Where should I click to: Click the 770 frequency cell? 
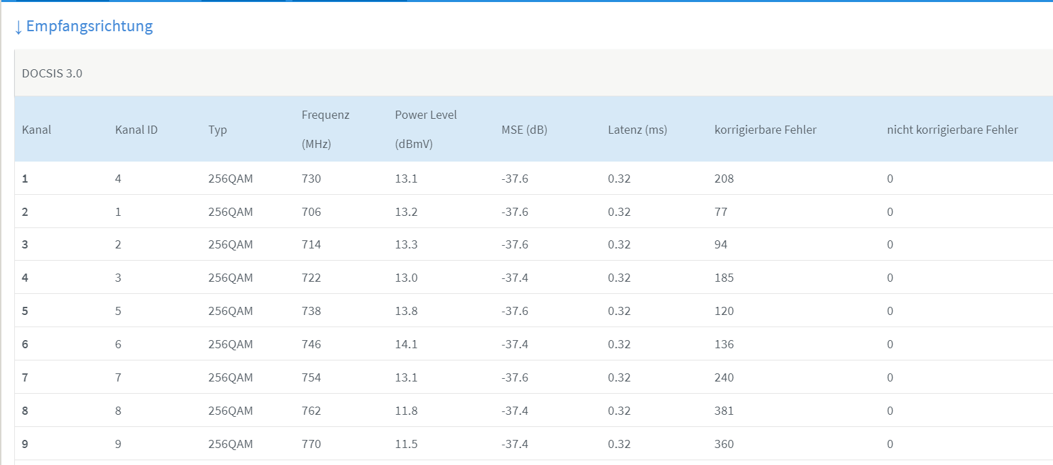point(311,444)
